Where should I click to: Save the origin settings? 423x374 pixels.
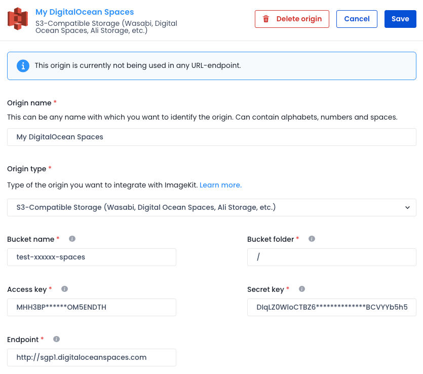click(400, 19)
